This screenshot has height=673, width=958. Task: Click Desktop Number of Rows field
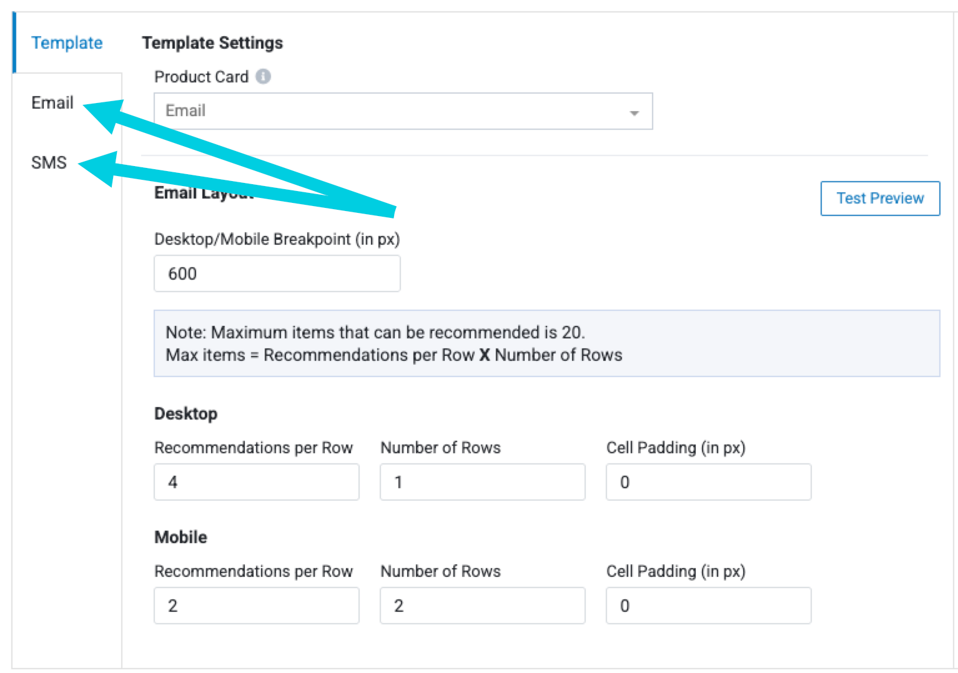[x=482, y=482]
